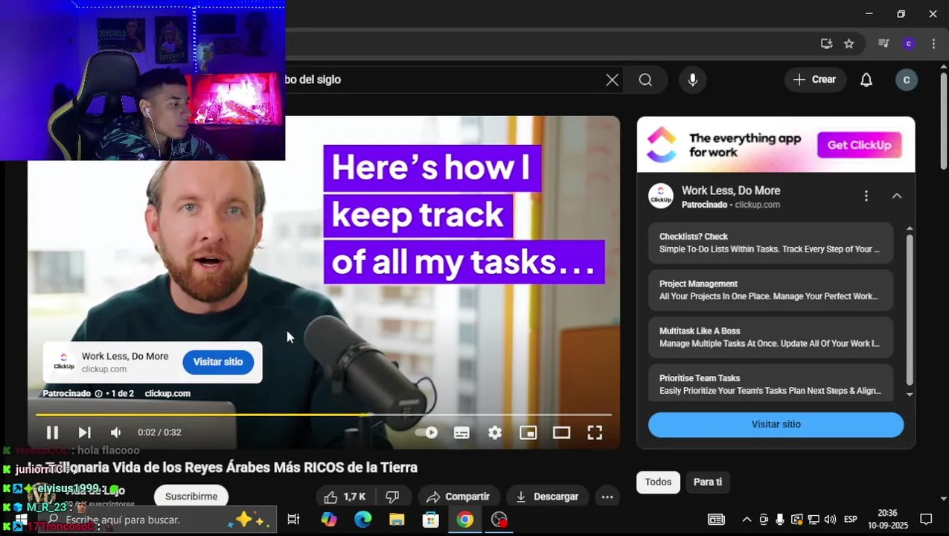Click the ClickUp logo in the side banner

(661, 144)
